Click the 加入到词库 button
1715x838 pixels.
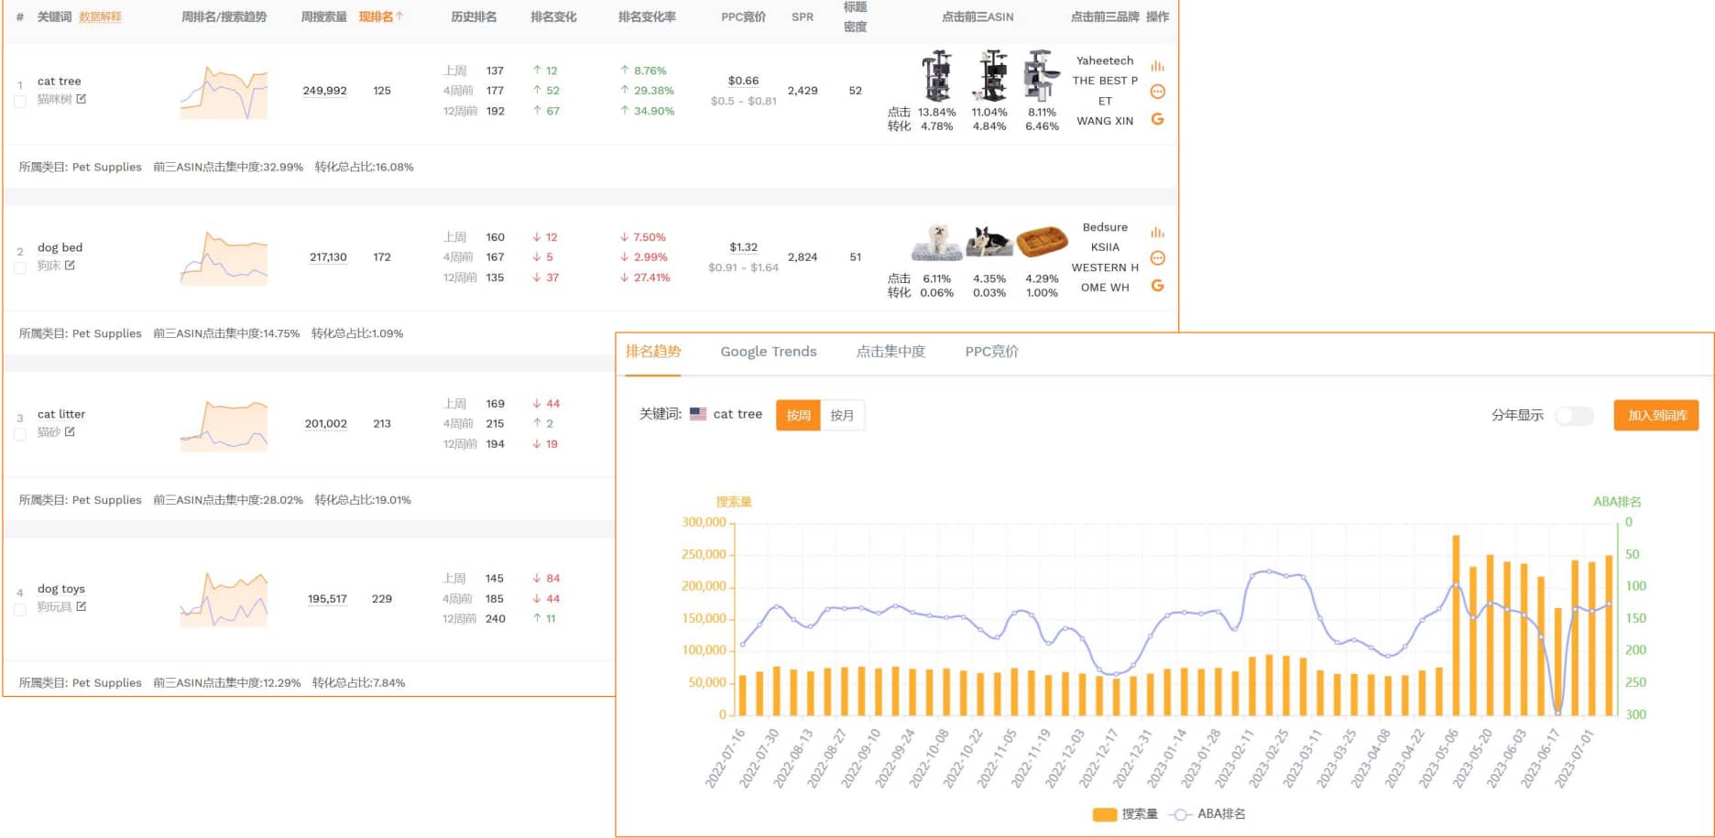pos(1656,416)
